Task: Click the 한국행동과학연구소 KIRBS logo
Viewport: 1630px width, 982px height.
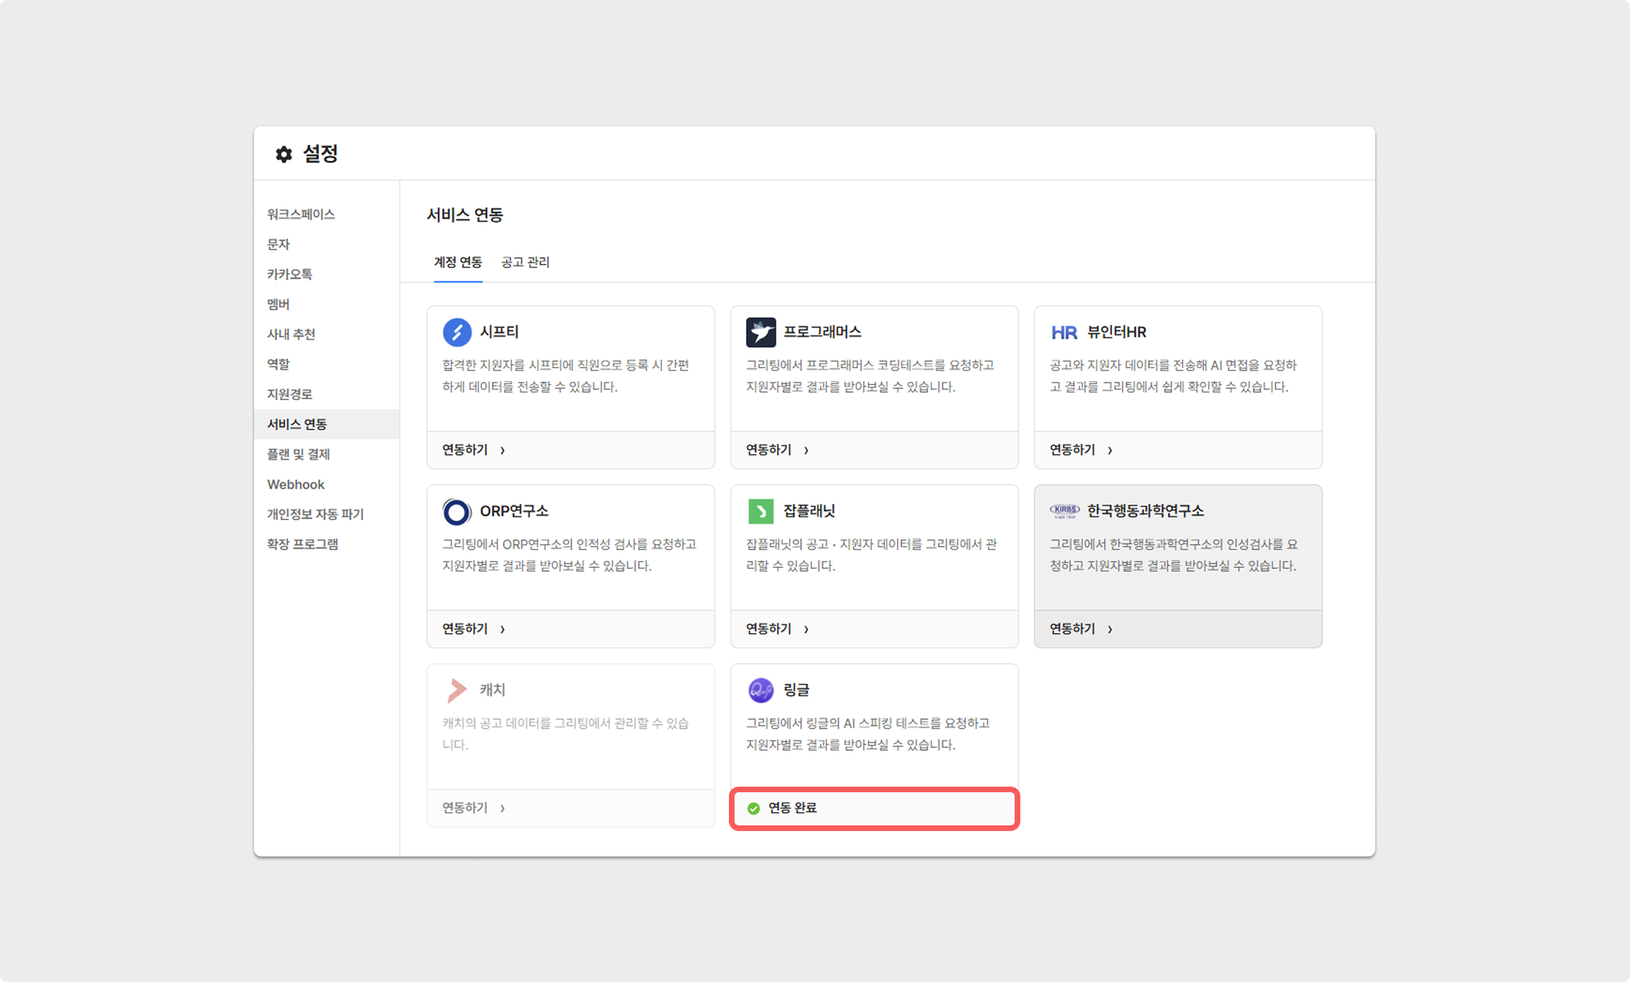Action: 1064,510
